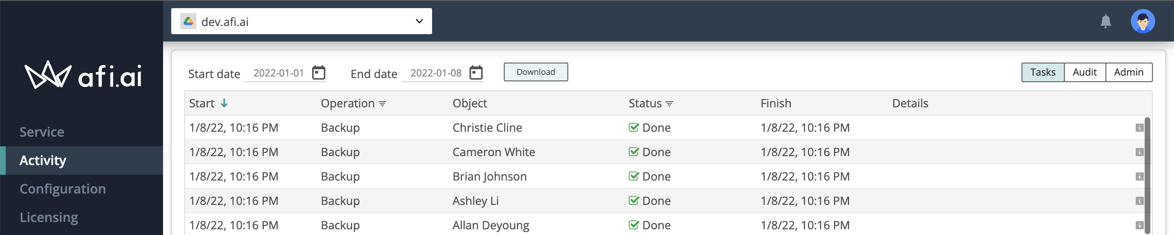Click the Finish column header
Viewport: 1174px width, 235px height.
point(776,103)
